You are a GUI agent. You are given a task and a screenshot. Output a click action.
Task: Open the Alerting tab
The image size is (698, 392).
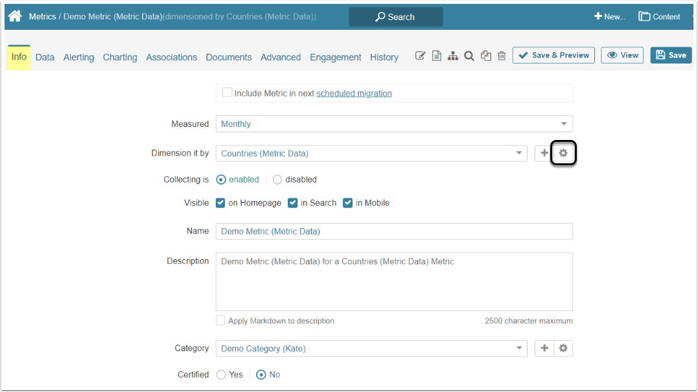[x=78, y=57]
